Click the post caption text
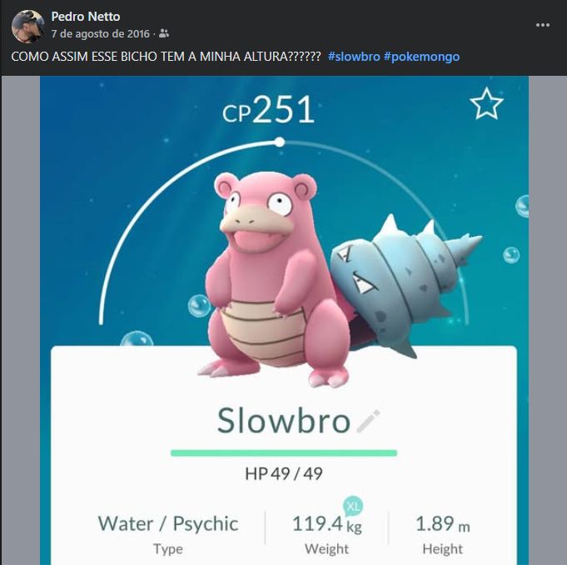The height and width of the screenshot is (565, 567). click(x=166, y=57)
